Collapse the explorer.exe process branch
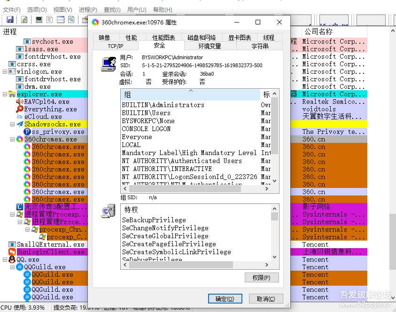Viewport: 396px width, 312px height. pyautogui.click(x=5, y=94)
